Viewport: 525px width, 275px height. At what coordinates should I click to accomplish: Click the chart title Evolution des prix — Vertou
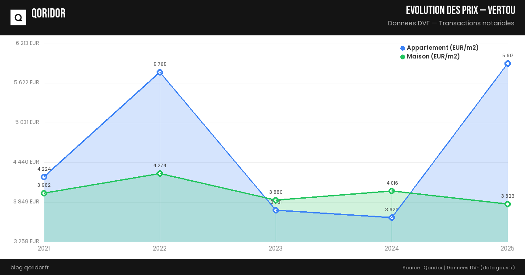tap(460, 10)
